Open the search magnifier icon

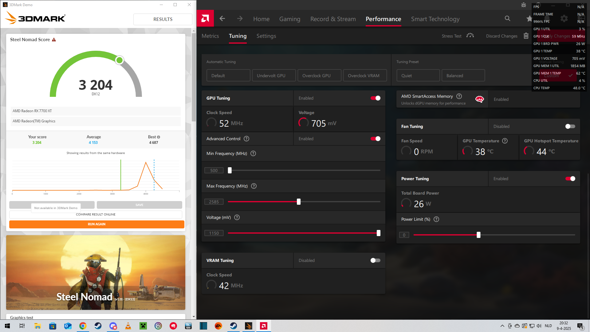(x=507, y=18)
